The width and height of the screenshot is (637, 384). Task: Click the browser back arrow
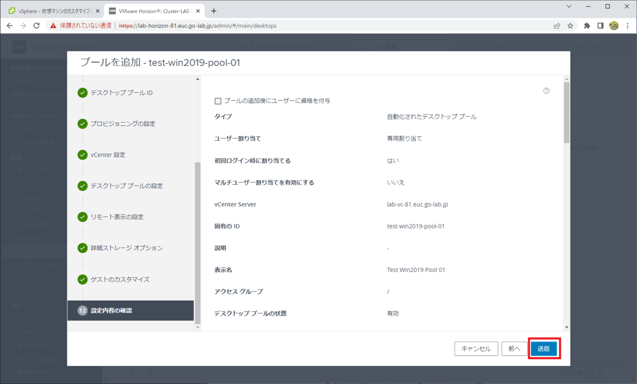point(10,25)
